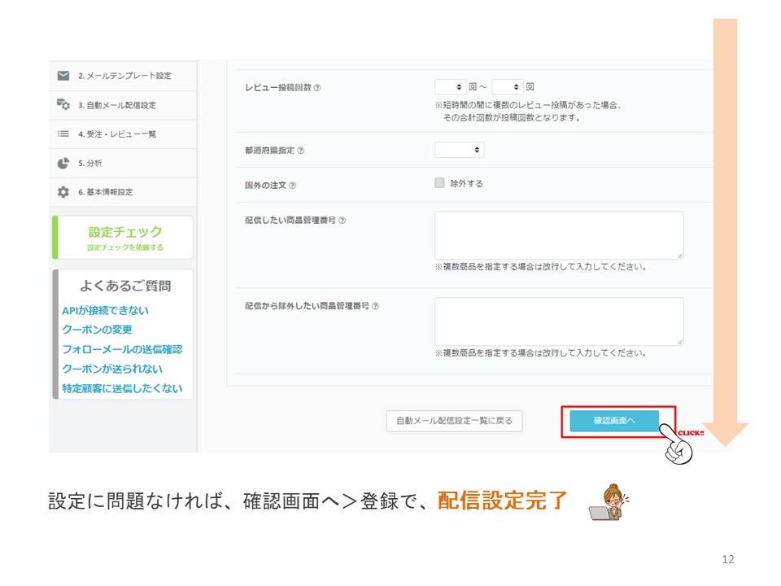Open the 都道府県指定 prefecture dropdown

click(x=459, y=150)
